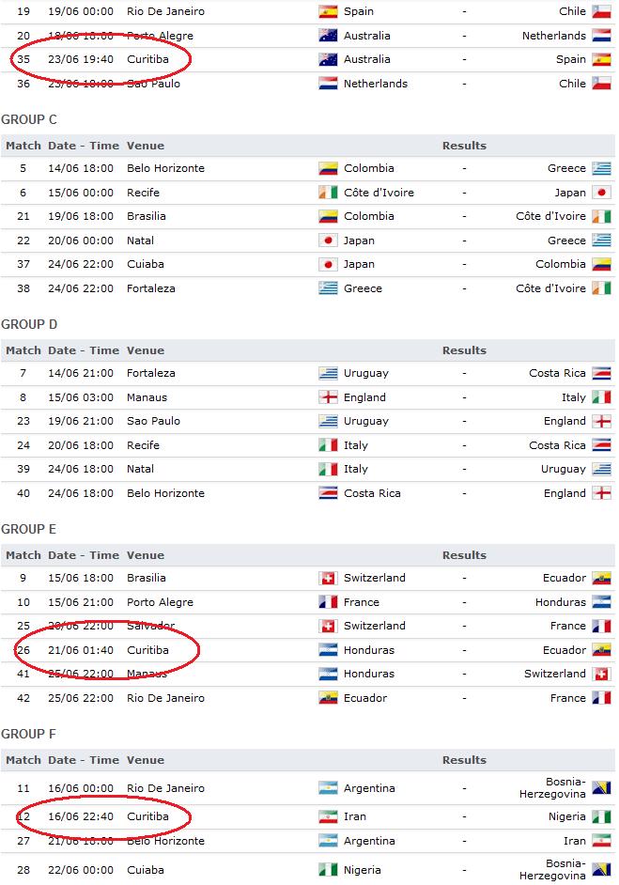The width and height of the screenshot is (619, 885).
Task: Select the Honduras link in match 41 row
Action: 369,674
